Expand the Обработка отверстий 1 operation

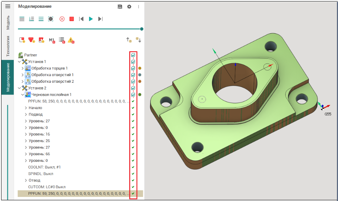click(x=23, y=75)
